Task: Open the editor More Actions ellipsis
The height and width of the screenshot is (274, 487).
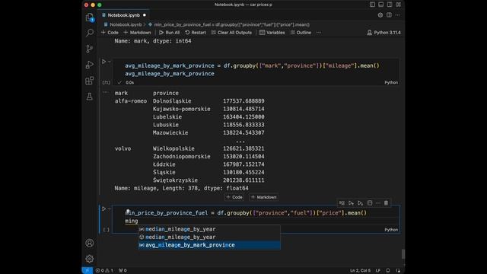Action: 397,15
